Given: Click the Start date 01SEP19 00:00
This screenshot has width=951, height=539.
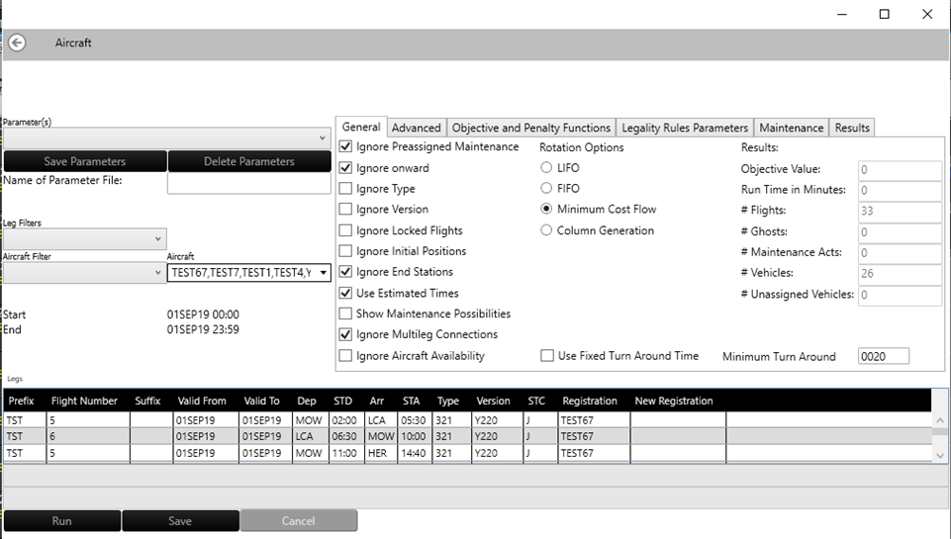Looking at the screenshot, I should click(203, 314).
